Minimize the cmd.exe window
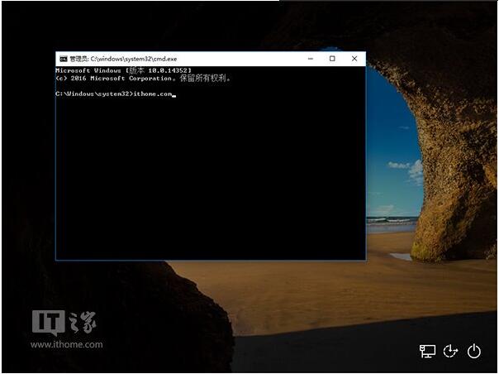Image resolution: width=499 pixels, height=374 pixels. tap(310, 59)
